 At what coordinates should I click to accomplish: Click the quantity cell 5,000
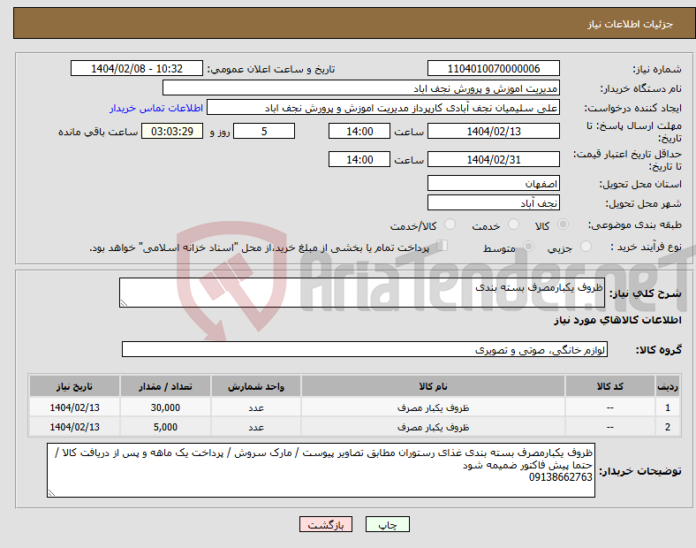(x=165, y=427)
